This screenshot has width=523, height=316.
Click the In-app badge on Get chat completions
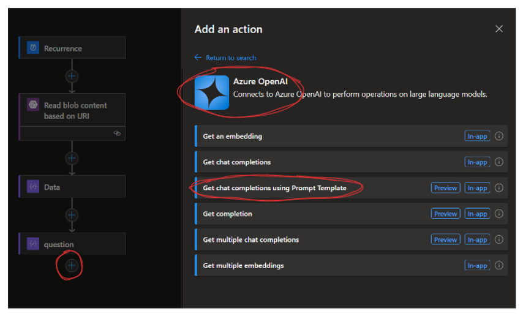[477, 162]
